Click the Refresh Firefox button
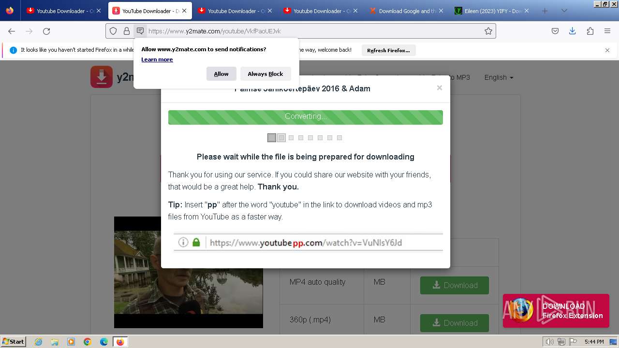 pos(388,50)
